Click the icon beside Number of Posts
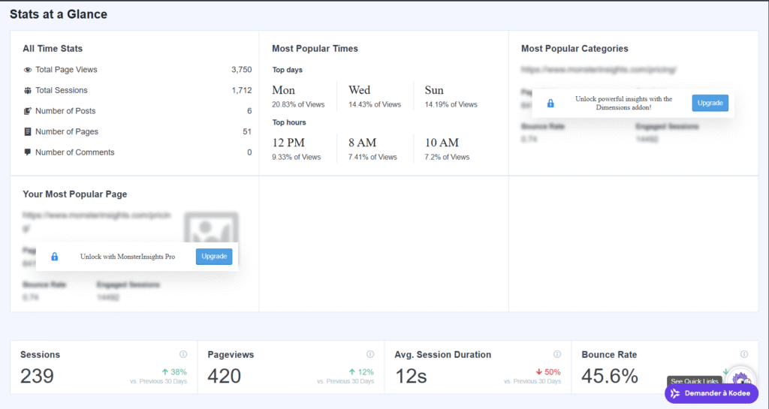The width and height of the screenshot is (769, 409). 28,111
